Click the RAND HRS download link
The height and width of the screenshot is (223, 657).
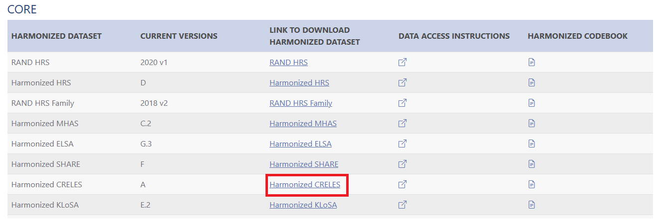288,63
